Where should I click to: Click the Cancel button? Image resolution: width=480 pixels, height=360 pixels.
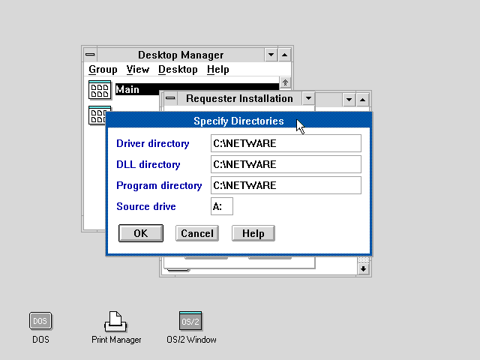click(x=197, y=233)
